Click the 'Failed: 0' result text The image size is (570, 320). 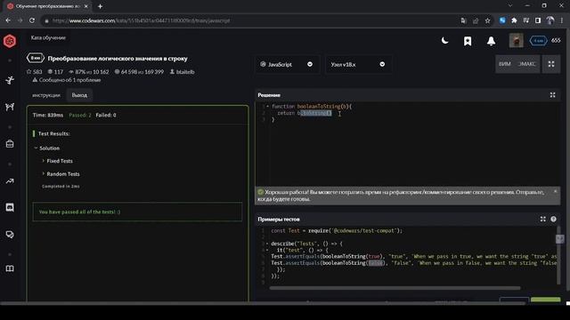tap(106, 115)
